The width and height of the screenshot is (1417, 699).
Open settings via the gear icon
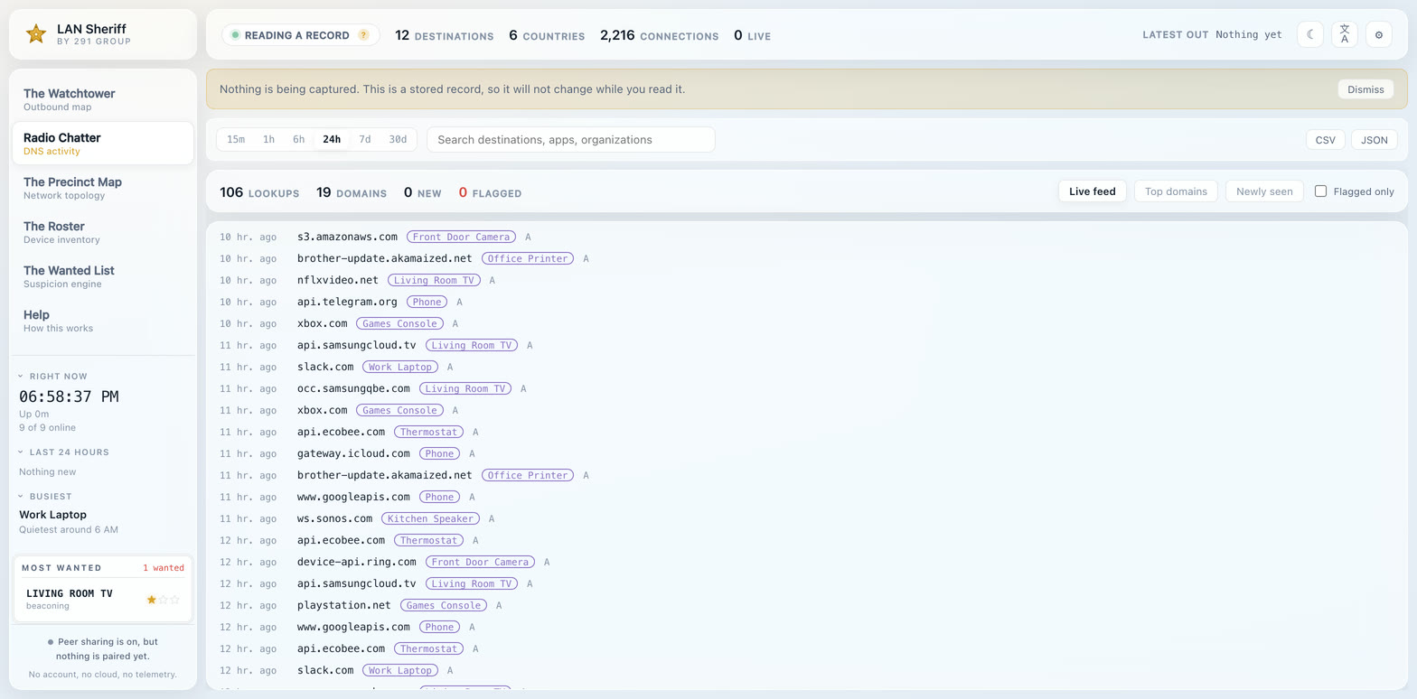(x=1379, y=34)
